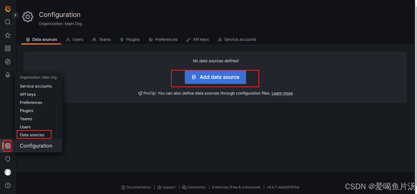Open Starred dashboards star icon
The image size is (417, 194).
8,35
